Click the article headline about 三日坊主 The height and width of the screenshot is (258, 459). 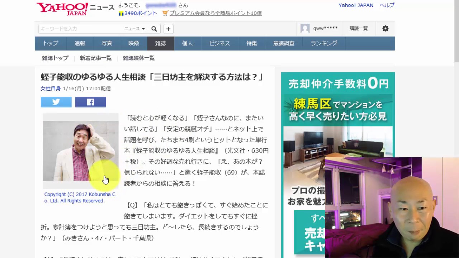pos(152,77)
